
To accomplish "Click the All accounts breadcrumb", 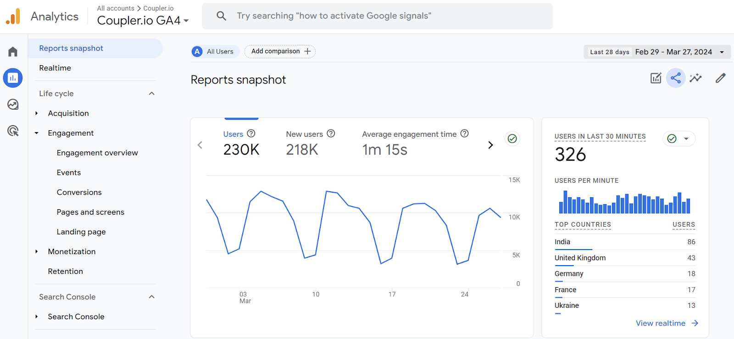I will coord(116,8).
